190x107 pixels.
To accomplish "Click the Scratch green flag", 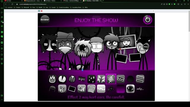I will click(39, 11).
